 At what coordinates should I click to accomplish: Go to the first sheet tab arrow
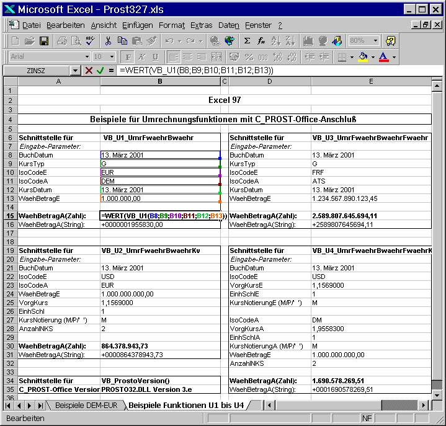click(8, 406)
